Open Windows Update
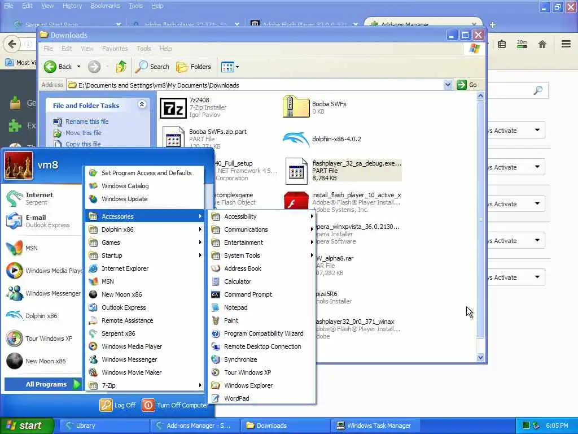This screenshot has height=434, width=578. tap(145, 198)
